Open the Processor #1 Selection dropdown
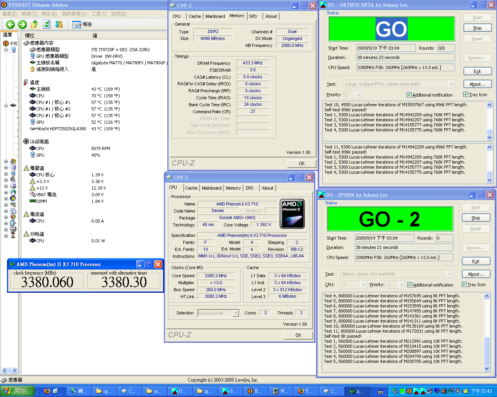This screenshot has height=397, width=497. [x=235, y=313]
